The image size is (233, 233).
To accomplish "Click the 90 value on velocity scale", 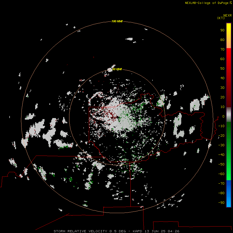I will tap(222, 30).
